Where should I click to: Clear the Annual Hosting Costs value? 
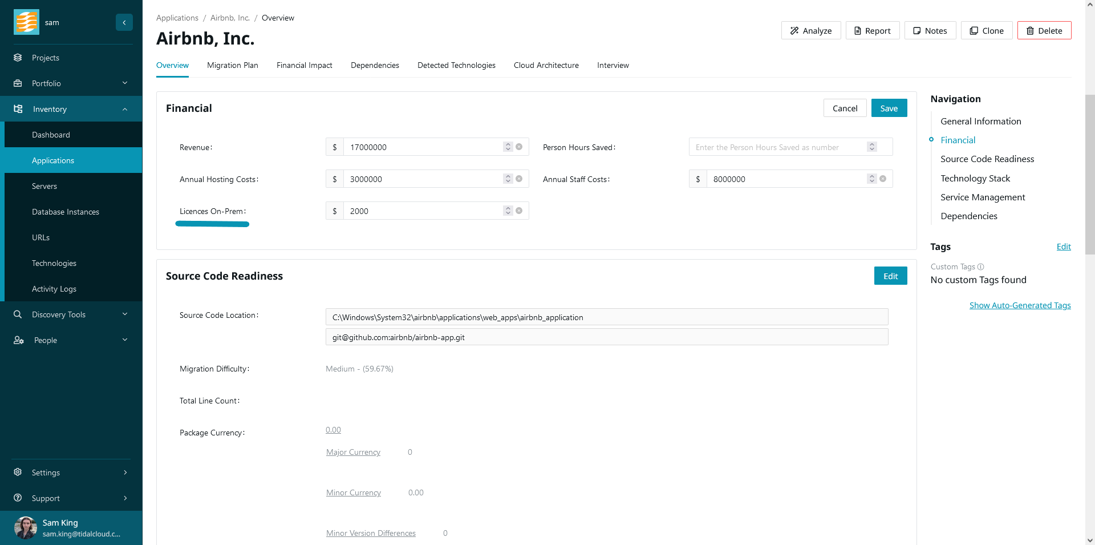519,179
